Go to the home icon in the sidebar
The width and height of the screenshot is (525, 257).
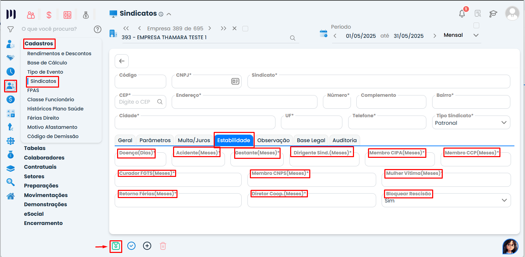[x=11, y=196]
